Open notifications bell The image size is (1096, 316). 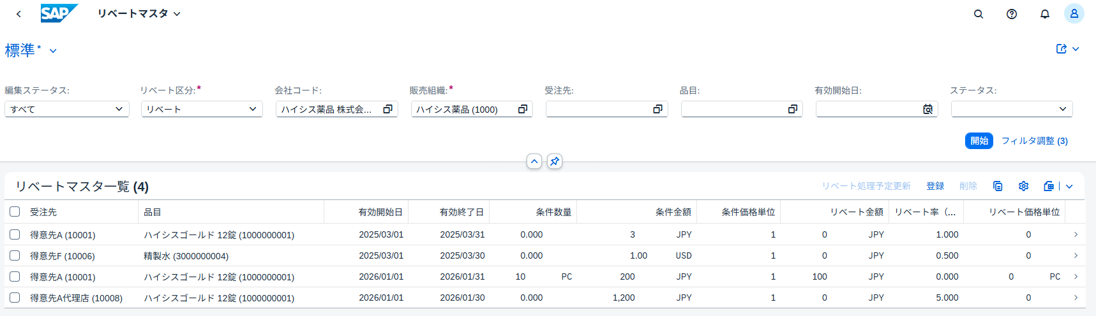coord(1045,13)
